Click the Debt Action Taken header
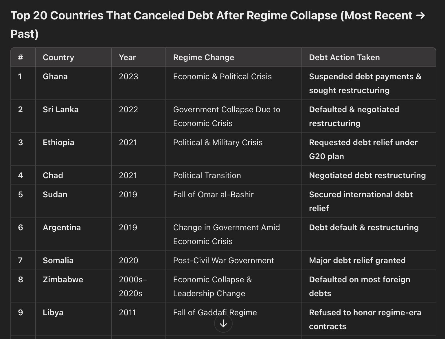445x339 pixels. pyautogui.click(x=344, y=57)
